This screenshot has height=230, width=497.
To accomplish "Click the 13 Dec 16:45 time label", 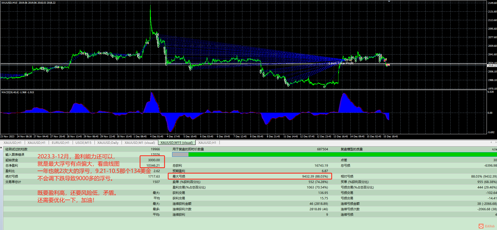I will pyautogui.click(x=341, y=137).
